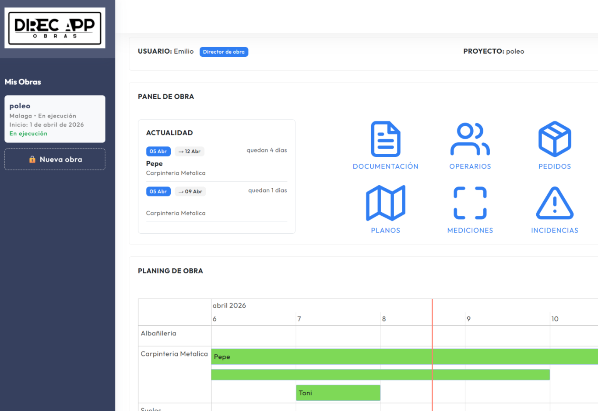Click the Albañileria row label
The width and height of the screenshot is (598, 411).
click(x=158, y=333)
